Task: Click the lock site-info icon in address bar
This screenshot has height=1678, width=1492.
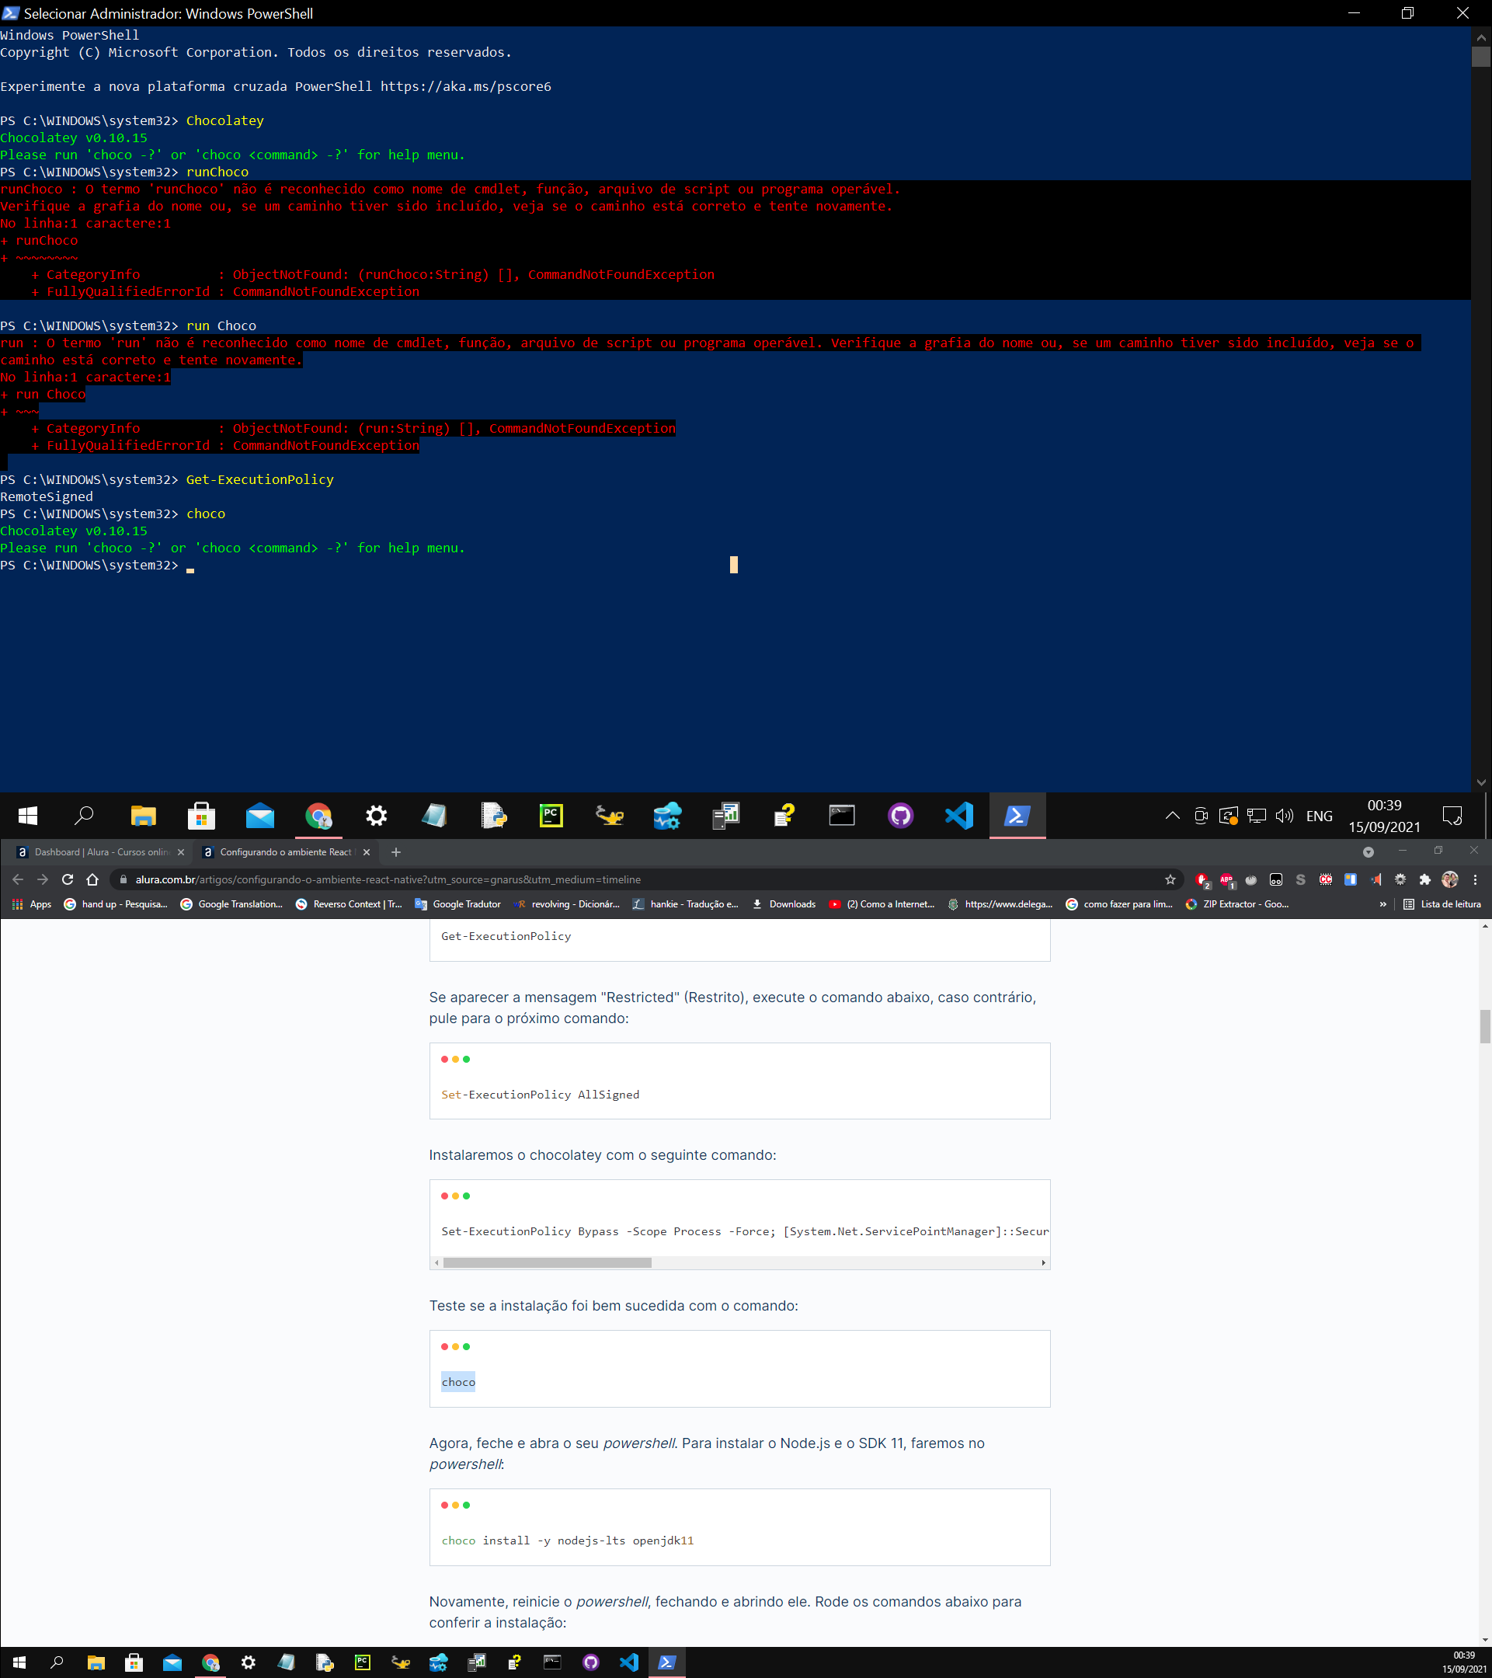Action: point(123,879)
